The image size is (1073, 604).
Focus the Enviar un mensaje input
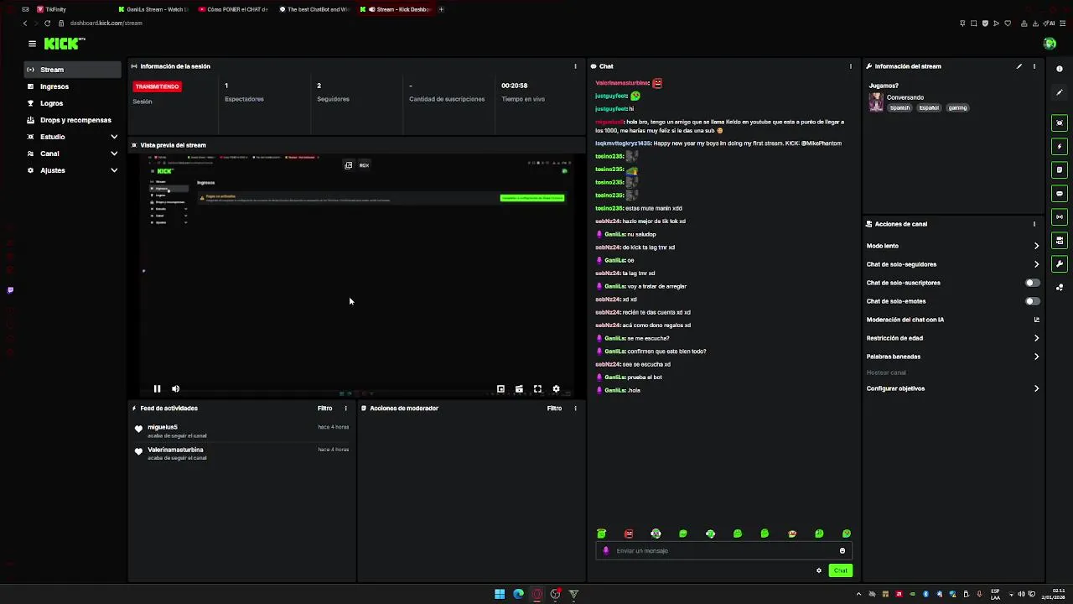(x=725, y=551)
